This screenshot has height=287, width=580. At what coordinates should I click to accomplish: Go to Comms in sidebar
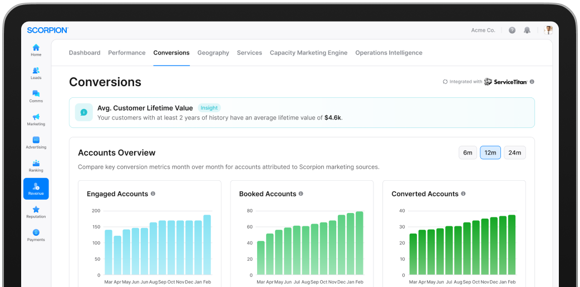point(36,96)
